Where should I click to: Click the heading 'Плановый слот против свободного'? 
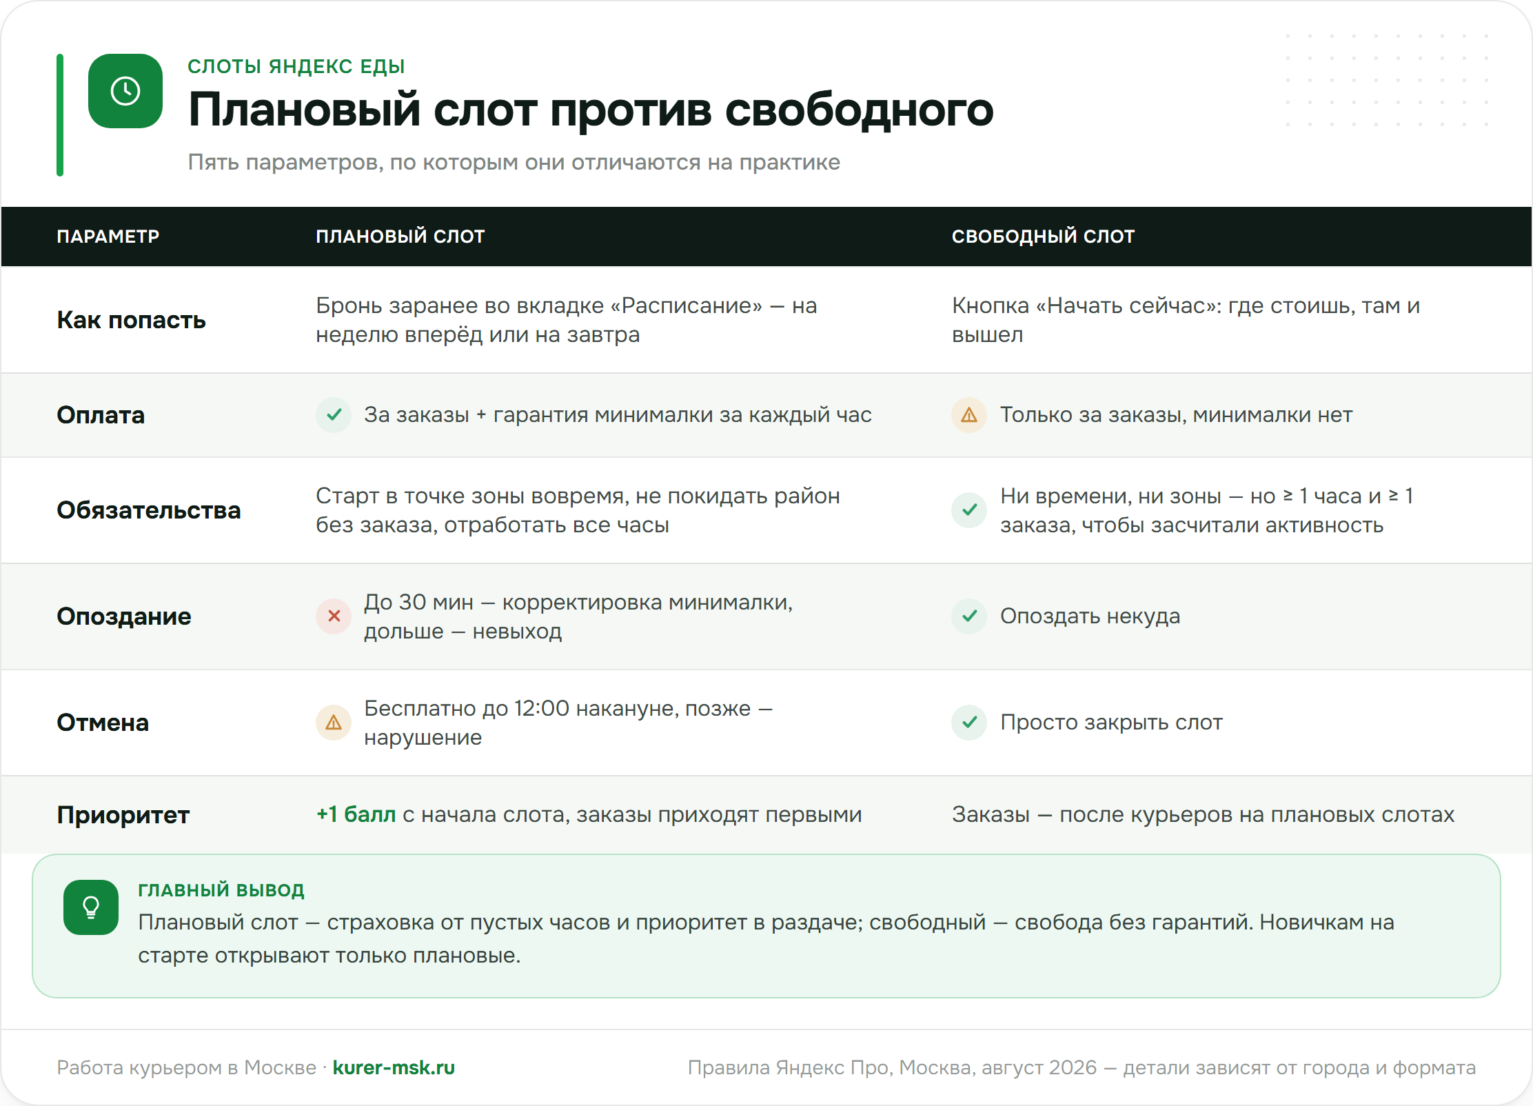pos(591,110)
